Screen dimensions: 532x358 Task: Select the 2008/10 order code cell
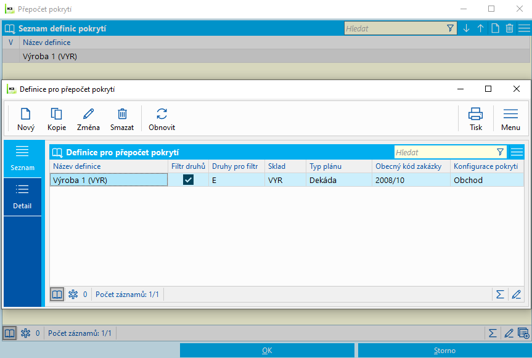pos(411,180)
